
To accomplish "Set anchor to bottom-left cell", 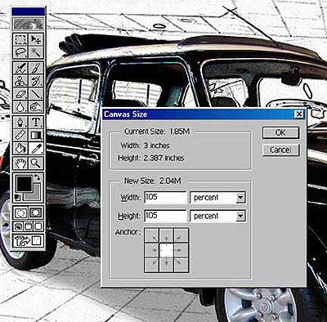I will click(151, 265).
